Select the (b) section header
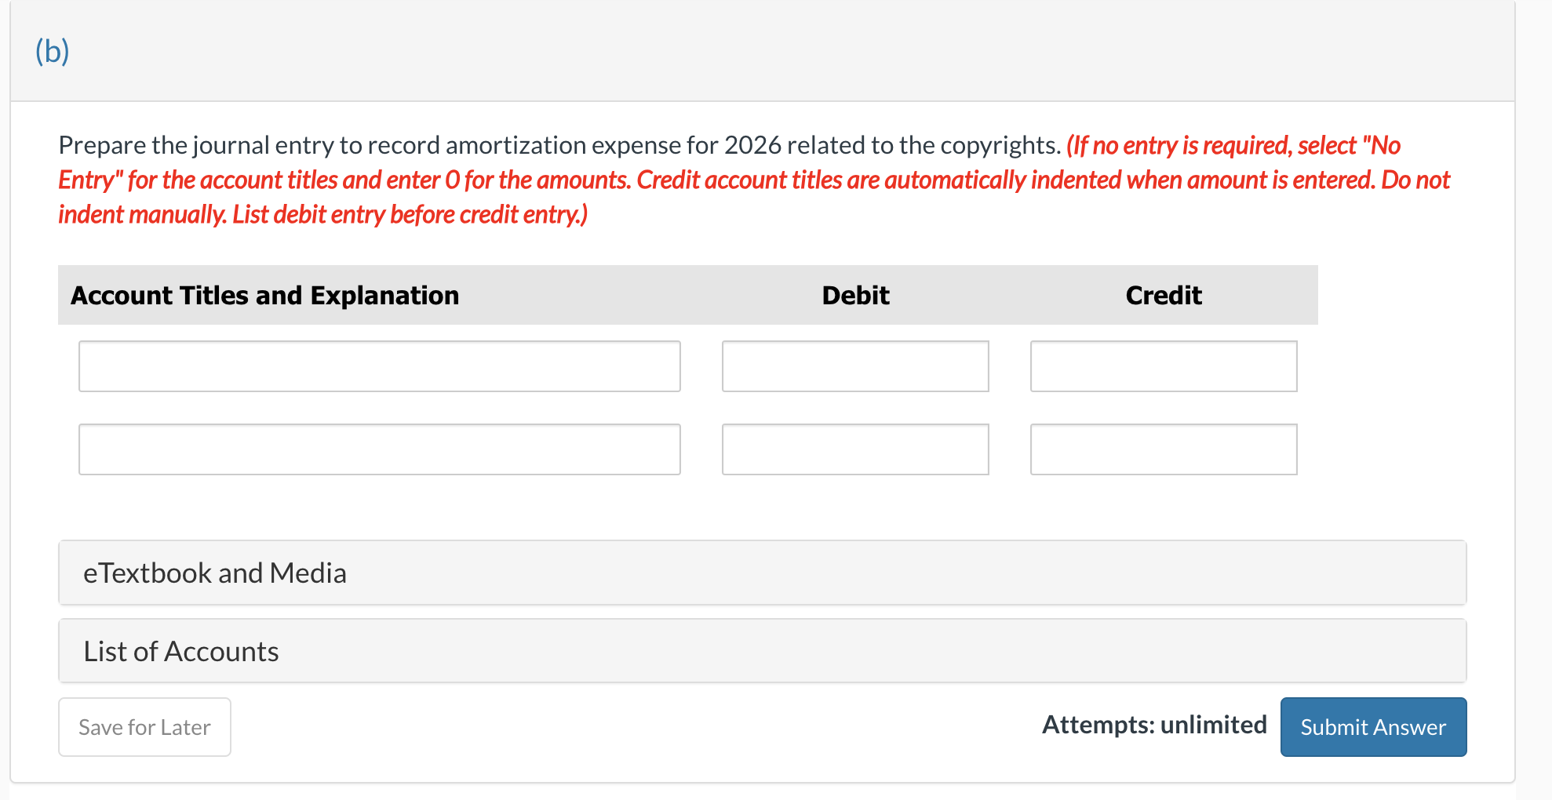Viewport: 1552px width, 800px height. (x=52, y=50)
